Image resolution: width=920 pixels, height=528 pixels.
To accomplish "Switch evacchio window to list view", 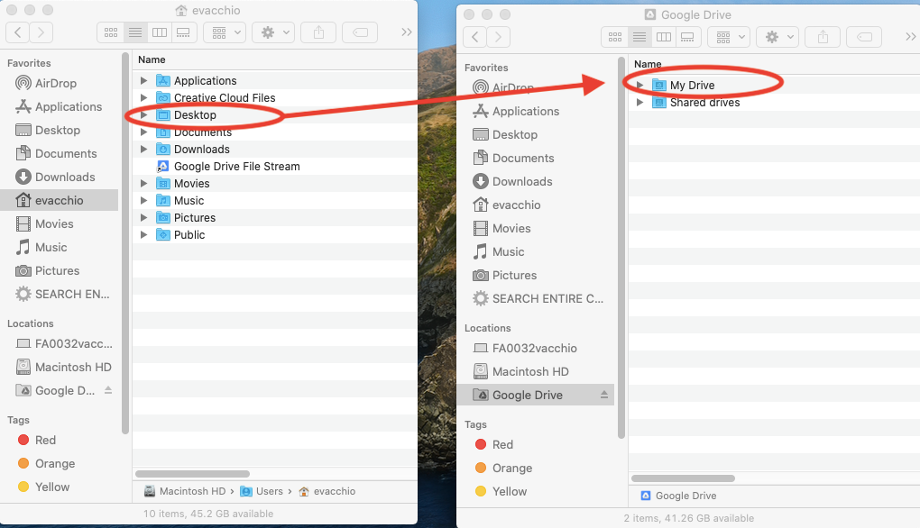I will coord(135,32).
